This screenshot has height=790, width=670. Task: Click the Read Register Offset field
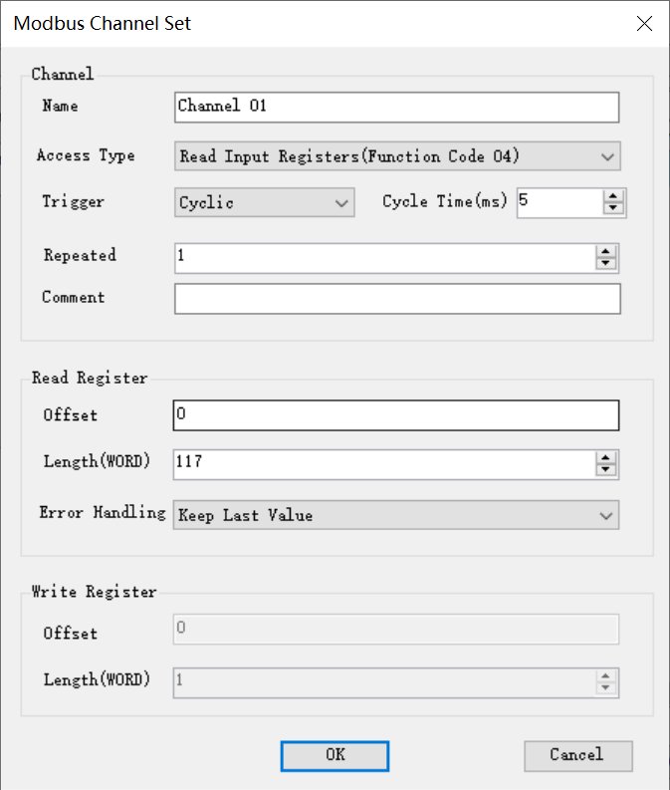pos(396,415)
